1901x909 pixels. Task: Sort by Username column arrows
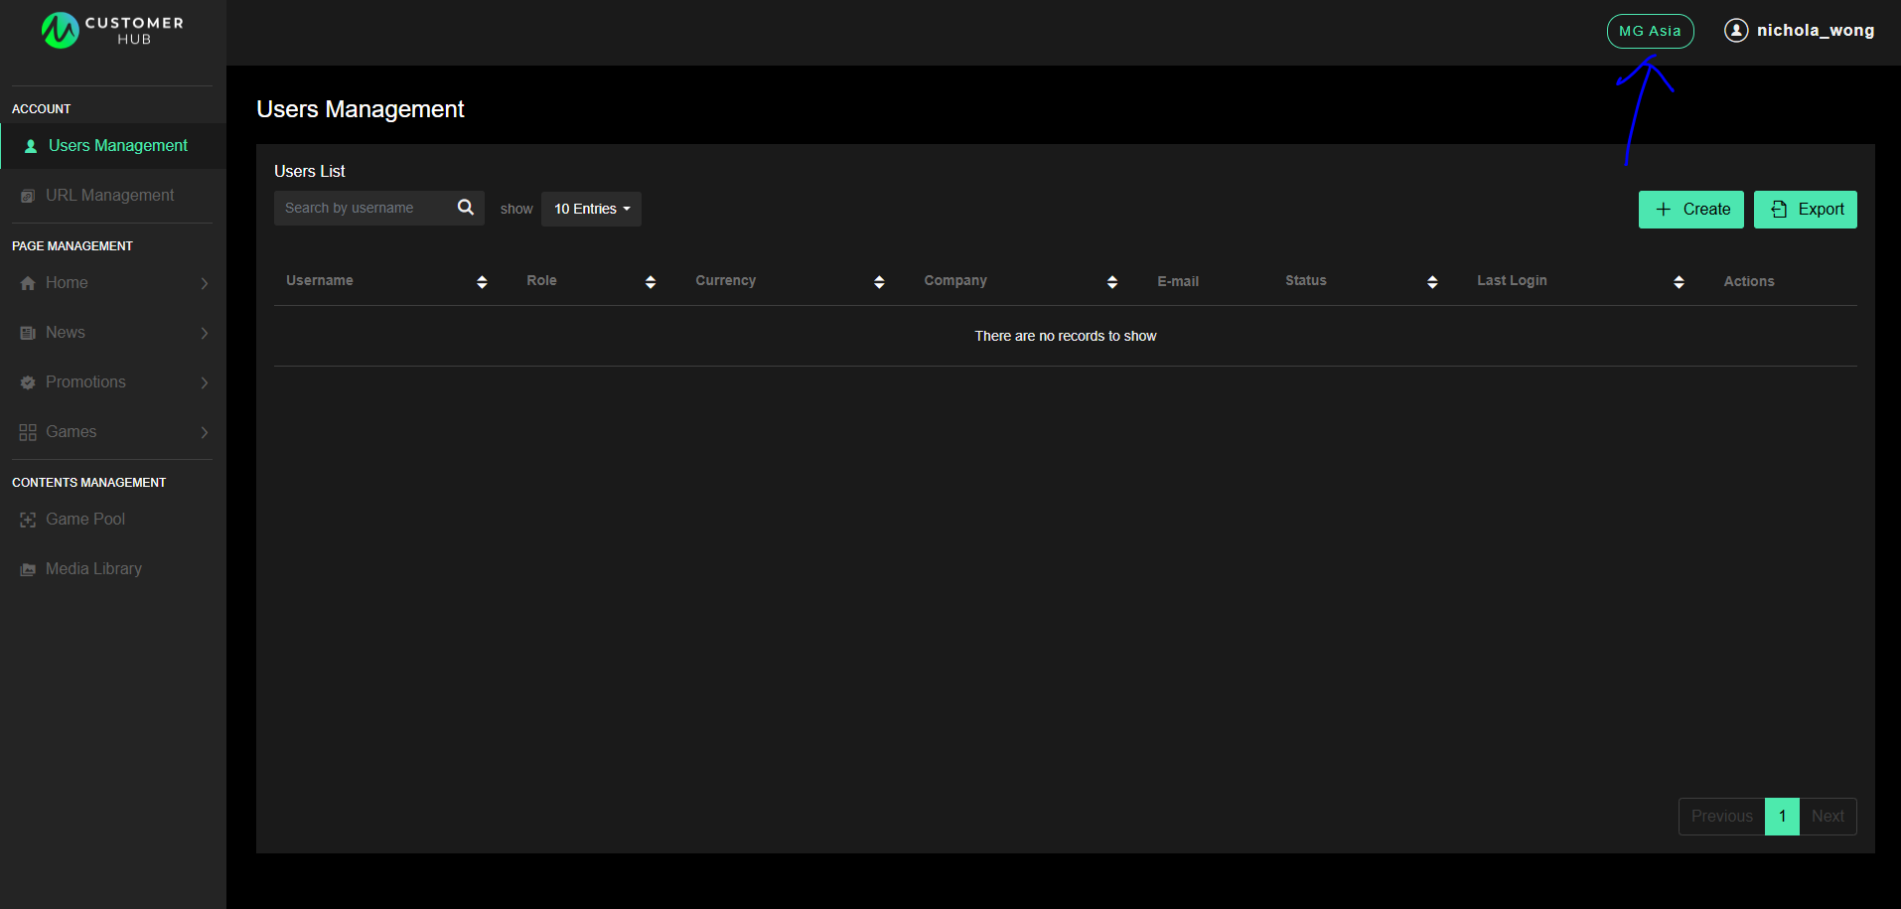pyautogui.click(x=482, y=282)
